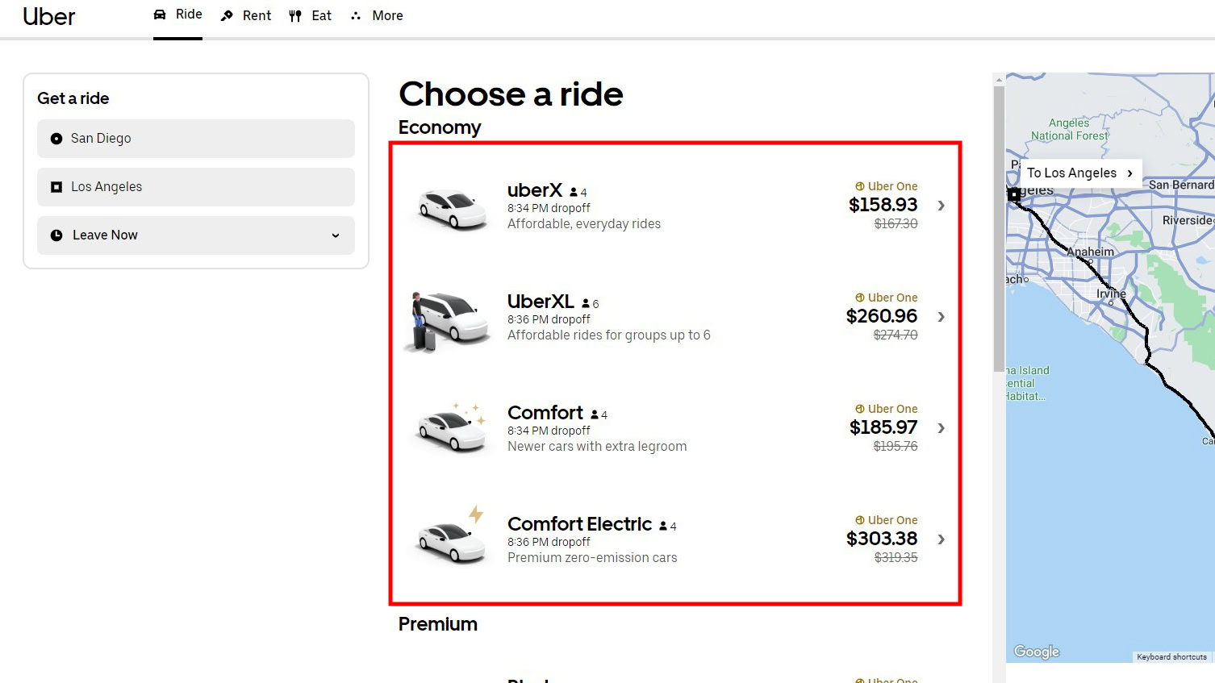The width and height of the screenshot is (1215, 683).
Task: Expand the uberX ride chevron
Action: coord(941,206)
